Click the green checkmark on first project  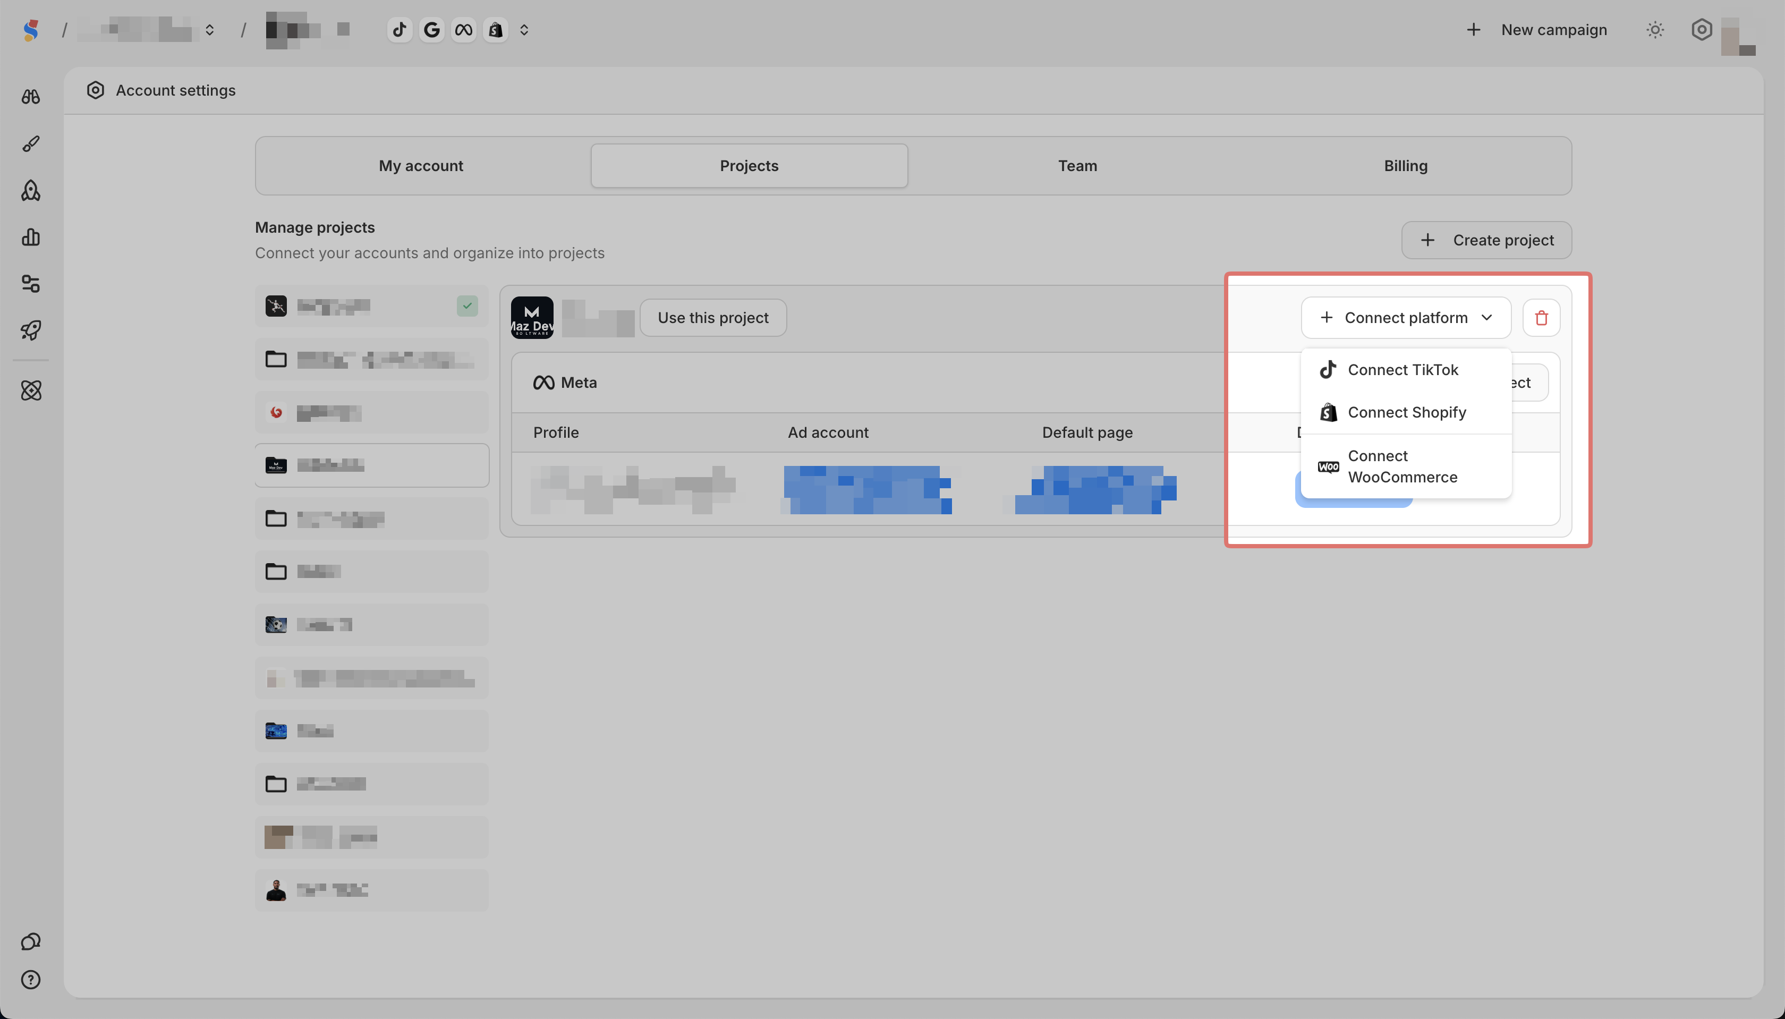[x=467, y=306]
